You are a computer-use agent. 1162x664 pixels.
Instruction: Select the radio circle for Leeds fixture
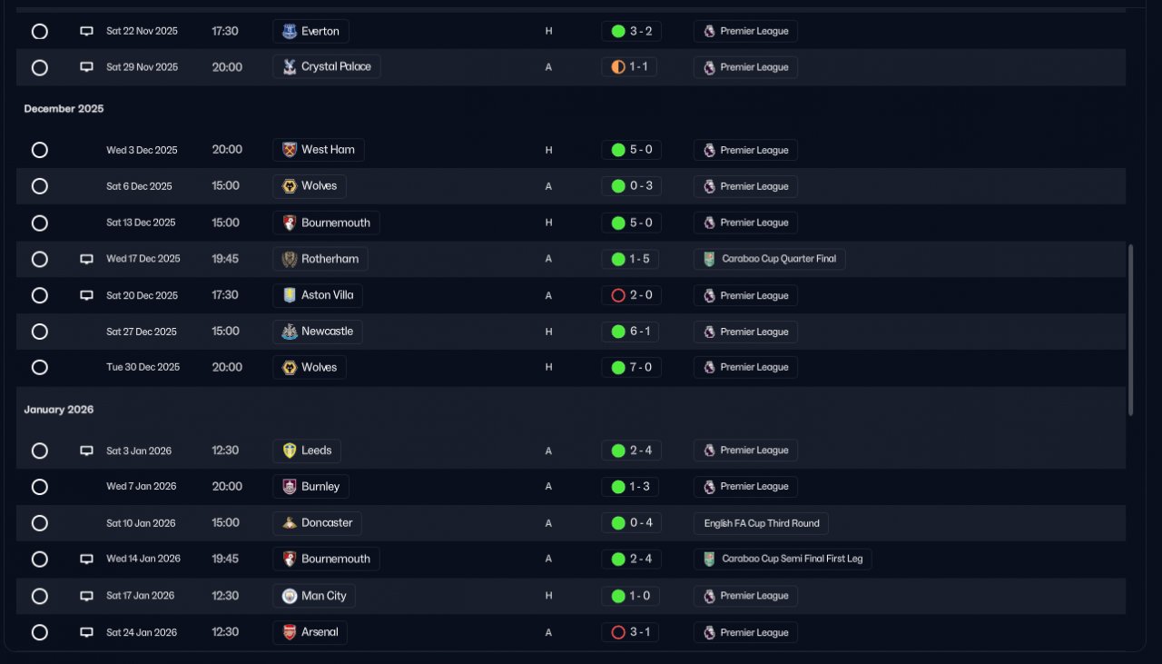tap(40, 451)
